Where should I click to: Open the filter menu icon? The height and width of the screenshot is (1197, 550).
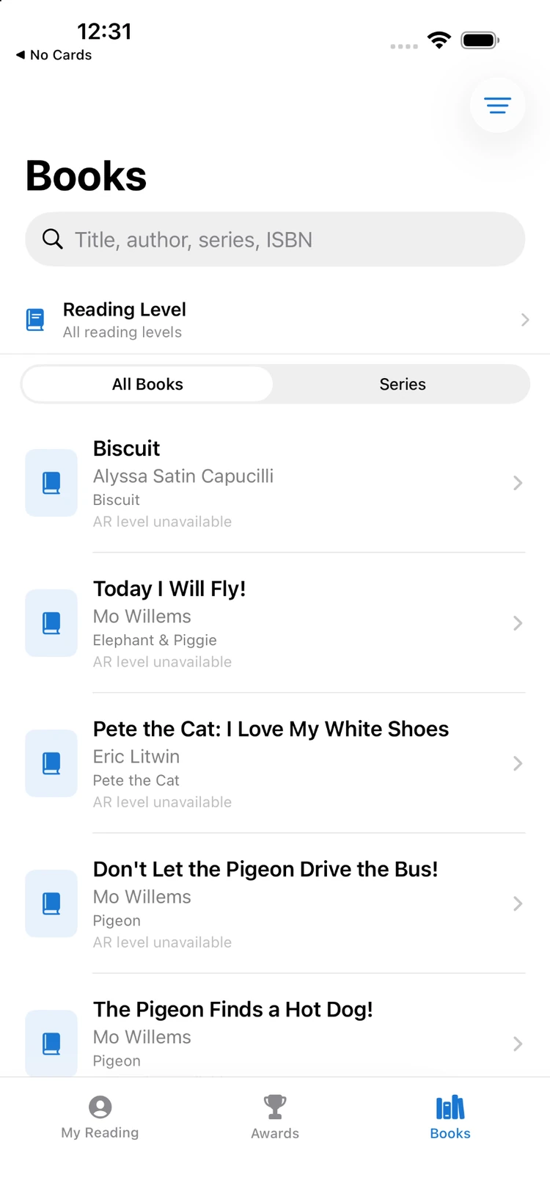tap(497, 106)
